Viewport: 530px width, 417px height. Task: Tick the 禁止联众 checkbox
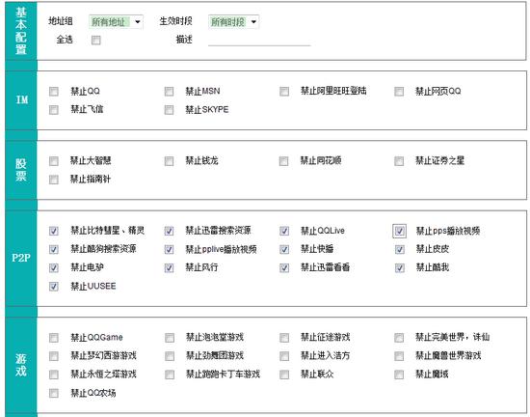tap(284, 375)
